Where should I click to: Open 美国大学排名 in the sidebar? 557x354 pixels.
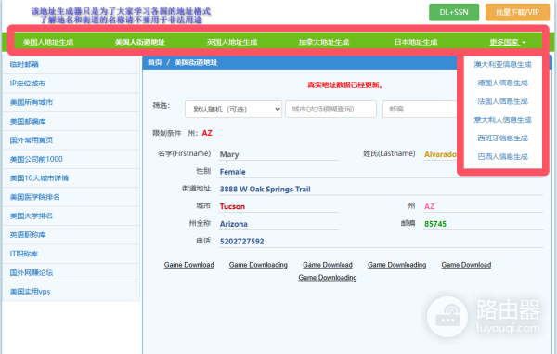(x=71, y=216)
